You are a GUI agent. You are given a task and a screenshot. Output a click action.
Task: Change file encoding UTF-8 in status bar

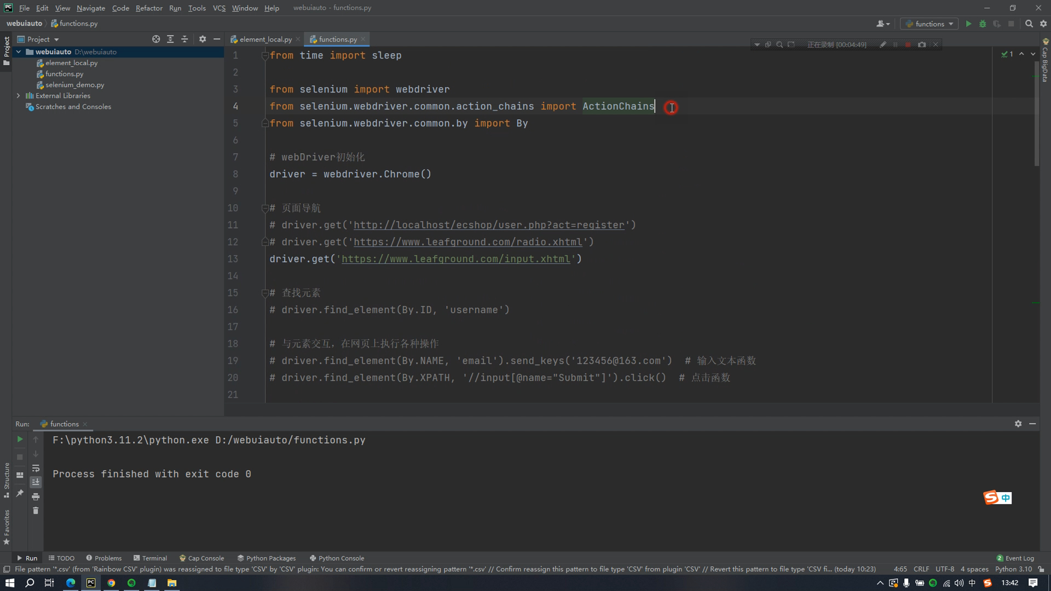click(945, 569)
